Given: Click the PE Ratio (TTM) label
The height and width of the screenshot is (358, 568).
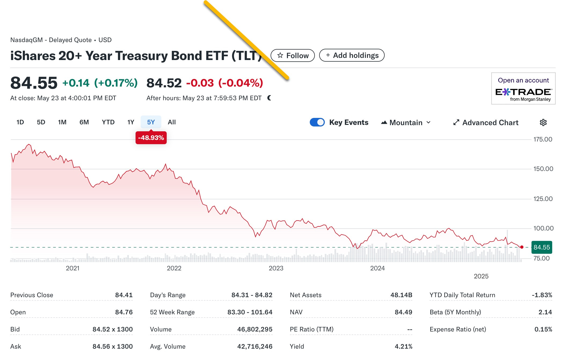Looking at the screenshot, I should [312, 329].
